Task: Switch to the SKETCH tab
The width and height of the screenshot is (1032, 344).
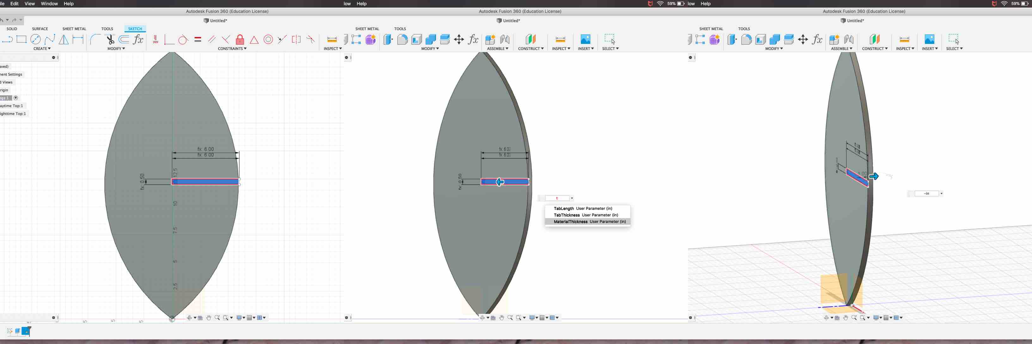Action: pos(135,29)
